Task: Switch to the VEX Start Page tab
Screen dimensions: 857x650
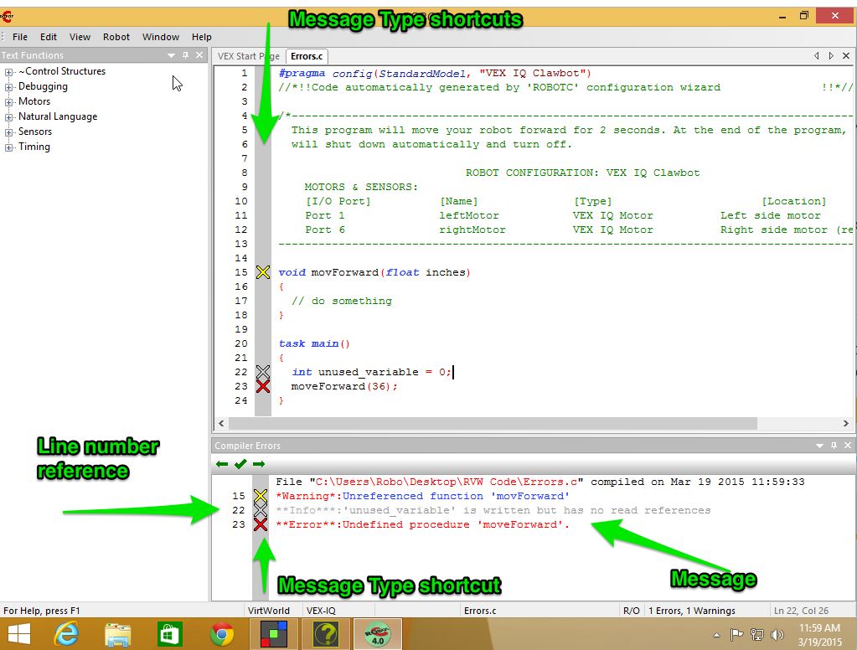Action: coord(249,56)
